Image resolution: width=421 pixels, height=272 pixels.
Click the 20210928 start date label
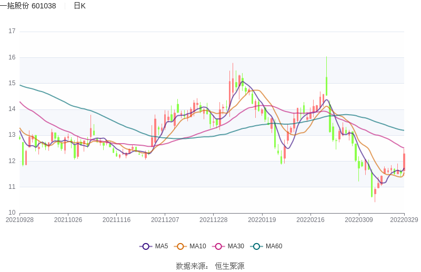pyautogui.click(x=19, y=220)
